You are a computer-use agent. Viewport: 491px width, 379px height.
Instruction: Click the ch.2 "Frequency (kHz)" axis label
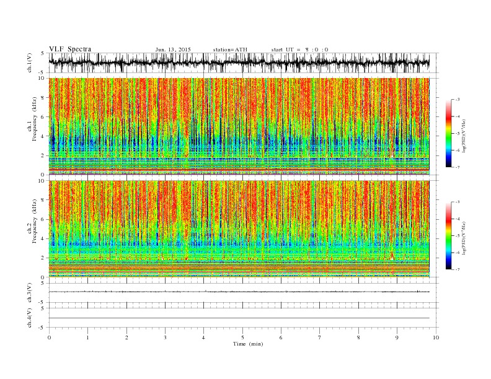[35, 220]
